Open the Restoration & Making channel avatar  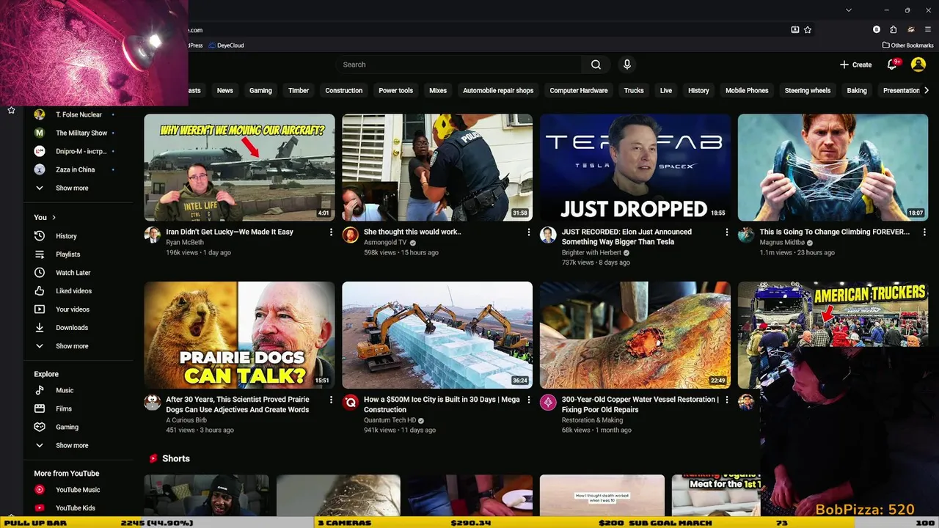[x=548, y=403]
